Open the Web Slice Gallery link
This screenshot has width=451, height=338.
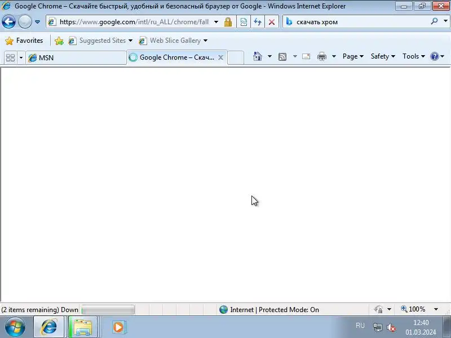[173, 41]
